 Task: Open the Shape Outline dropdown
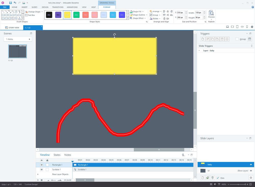(x=139, y=15)
